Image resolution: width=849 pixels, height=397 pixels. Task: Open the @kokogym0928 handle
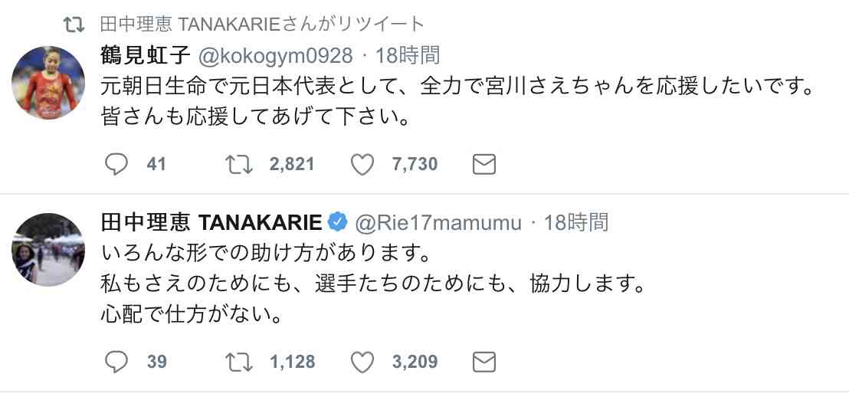click(276, 56)
